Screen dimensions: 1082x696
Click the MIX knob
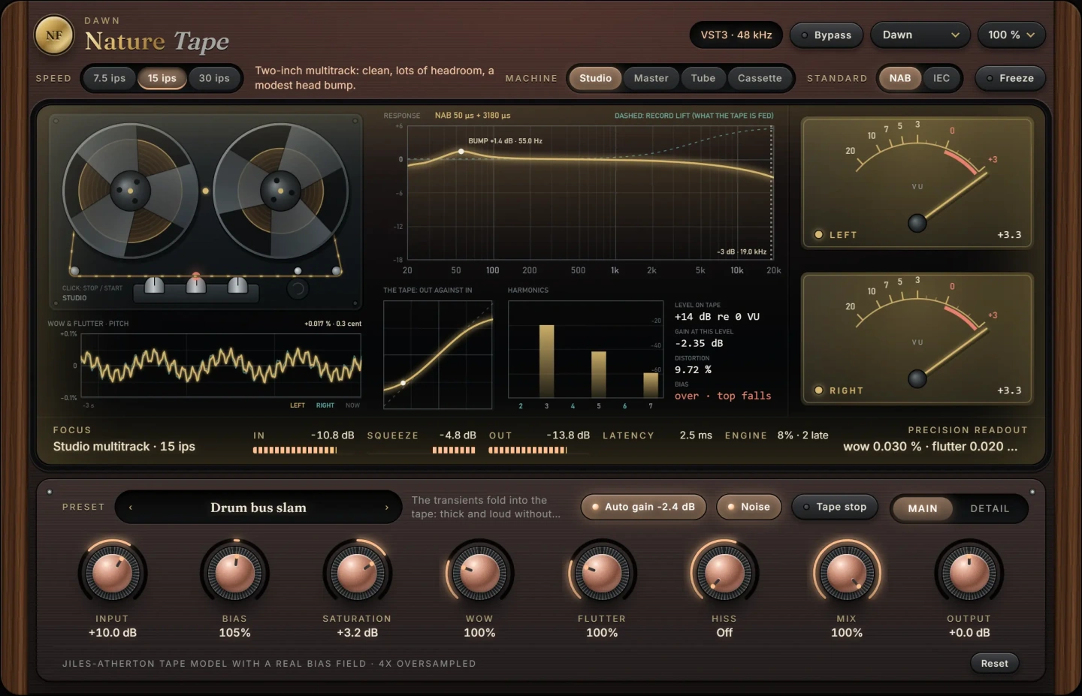847,573
